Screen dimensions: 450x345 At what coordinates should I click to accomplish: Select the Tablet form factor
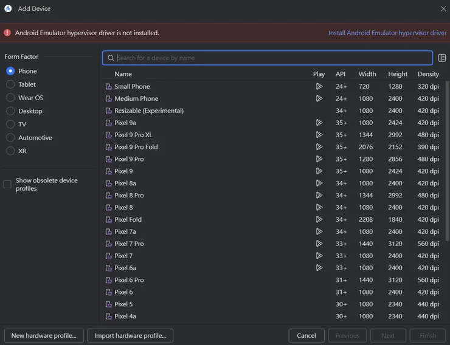coord(10,84)
